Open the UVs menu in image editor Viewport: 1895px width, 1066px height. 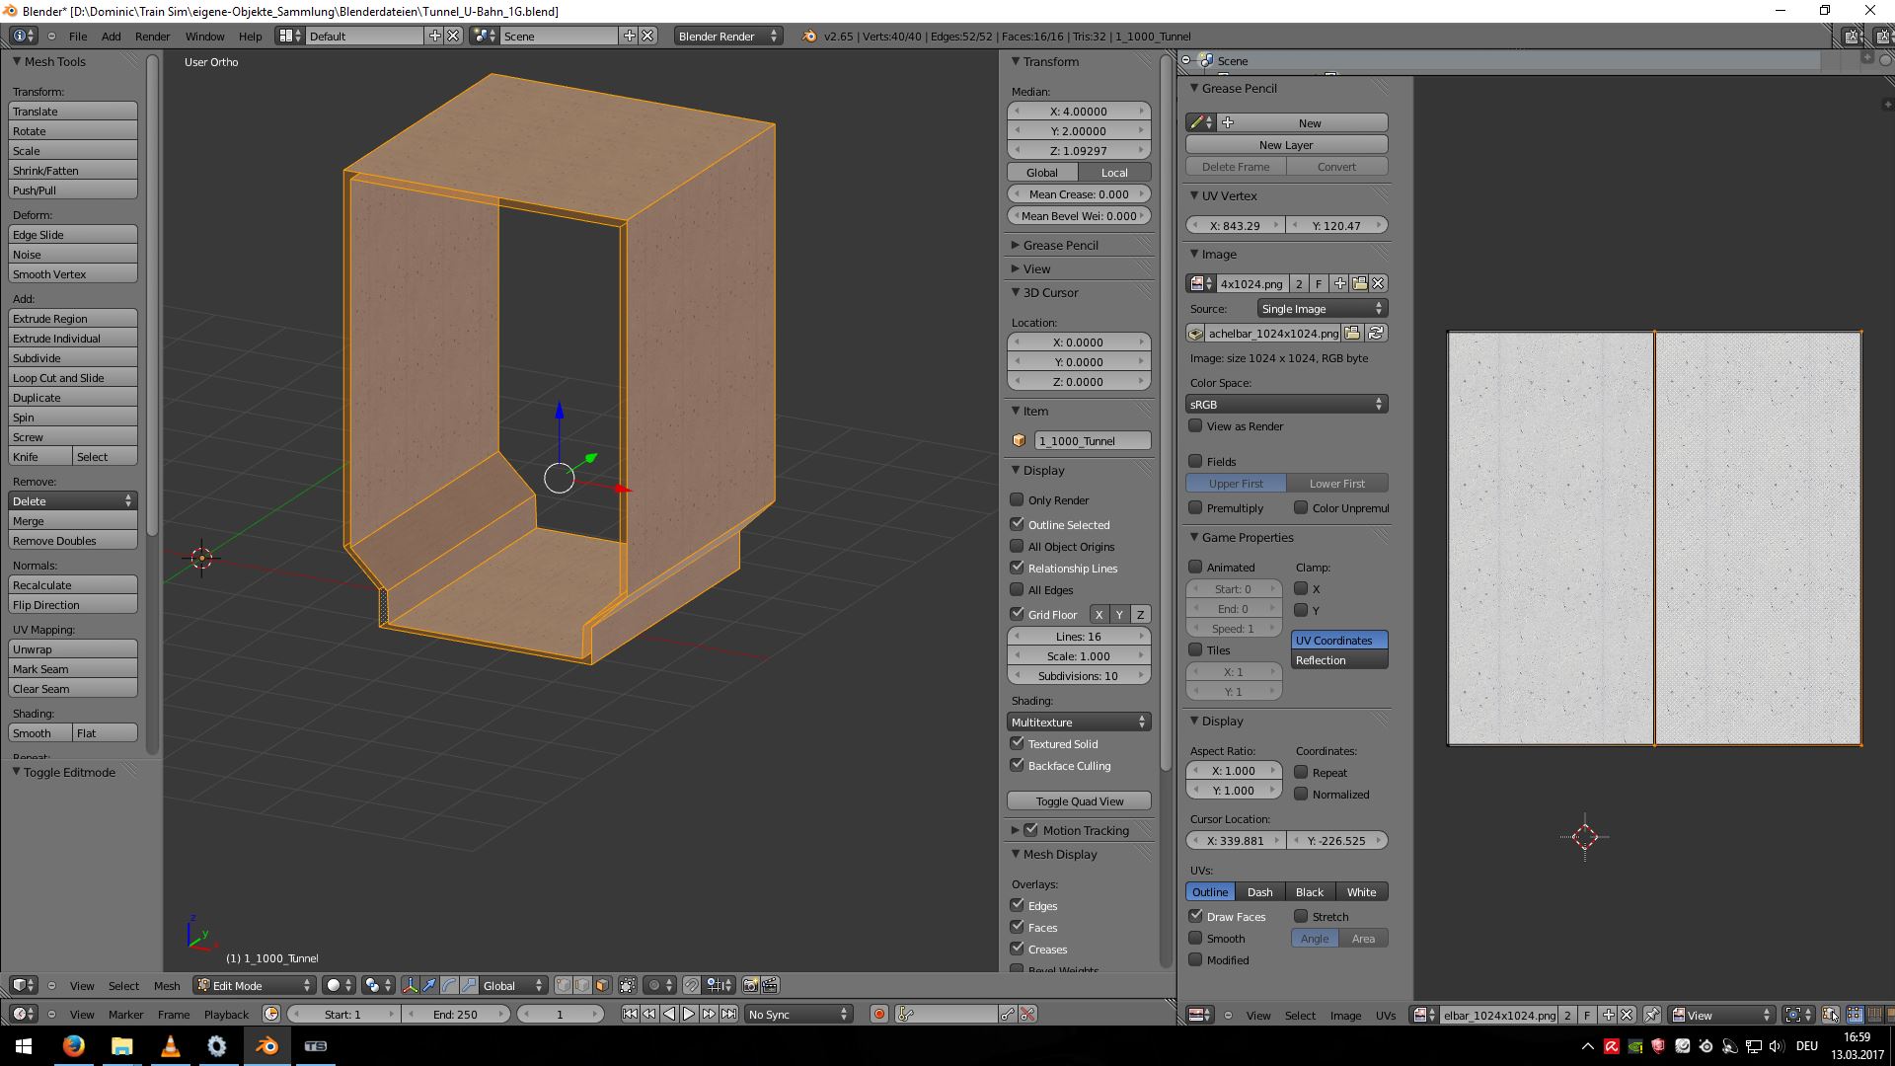click(x=1386, y=1016)
